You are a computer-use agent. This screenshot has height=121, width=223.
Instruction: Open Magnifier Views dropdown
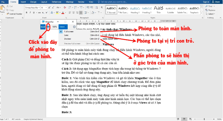(63, 27)
